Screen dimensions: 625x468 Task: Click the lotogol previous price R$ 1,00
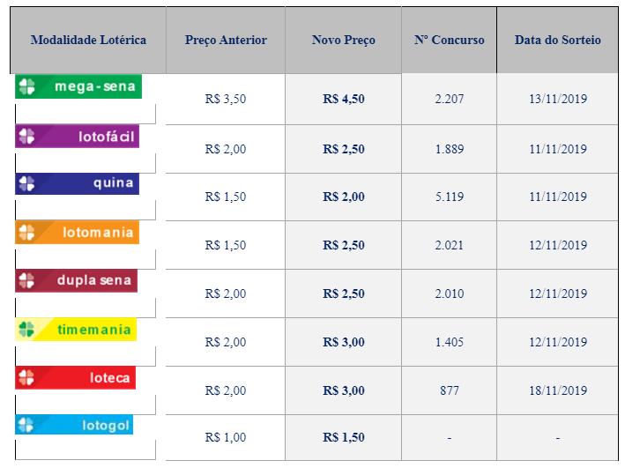(x=226, y=438)
